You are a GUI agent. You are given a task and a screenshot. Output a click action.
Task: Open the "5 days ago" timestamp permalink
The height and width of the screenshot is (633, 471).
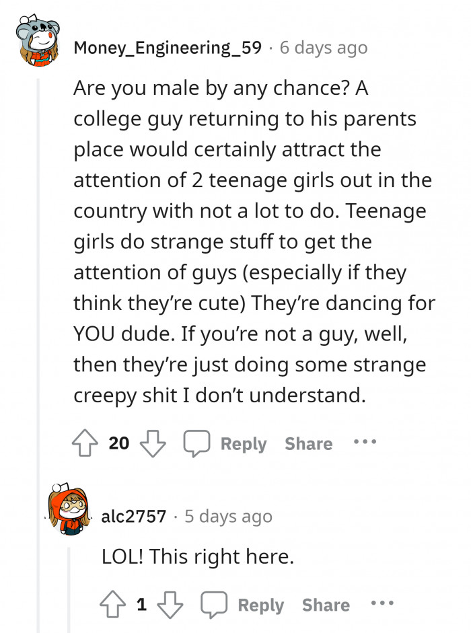coord(228,516)
